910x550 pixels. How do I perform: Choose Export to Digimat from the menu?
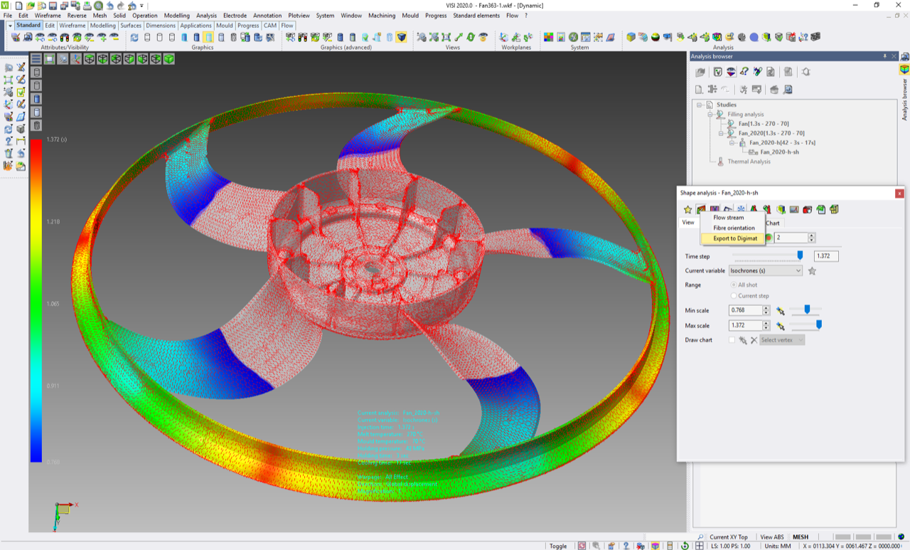tap(735, 238)
